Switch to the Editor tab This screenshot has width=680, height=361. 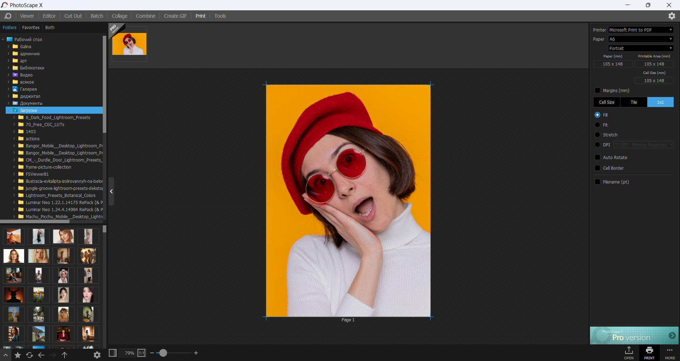tap(49, 16)
